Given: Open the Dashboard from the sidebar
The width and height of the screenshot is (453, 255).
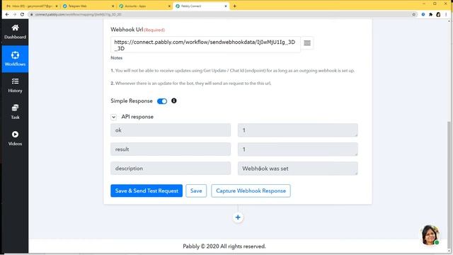Looking at the screenshot, I should tap(15, 32).
